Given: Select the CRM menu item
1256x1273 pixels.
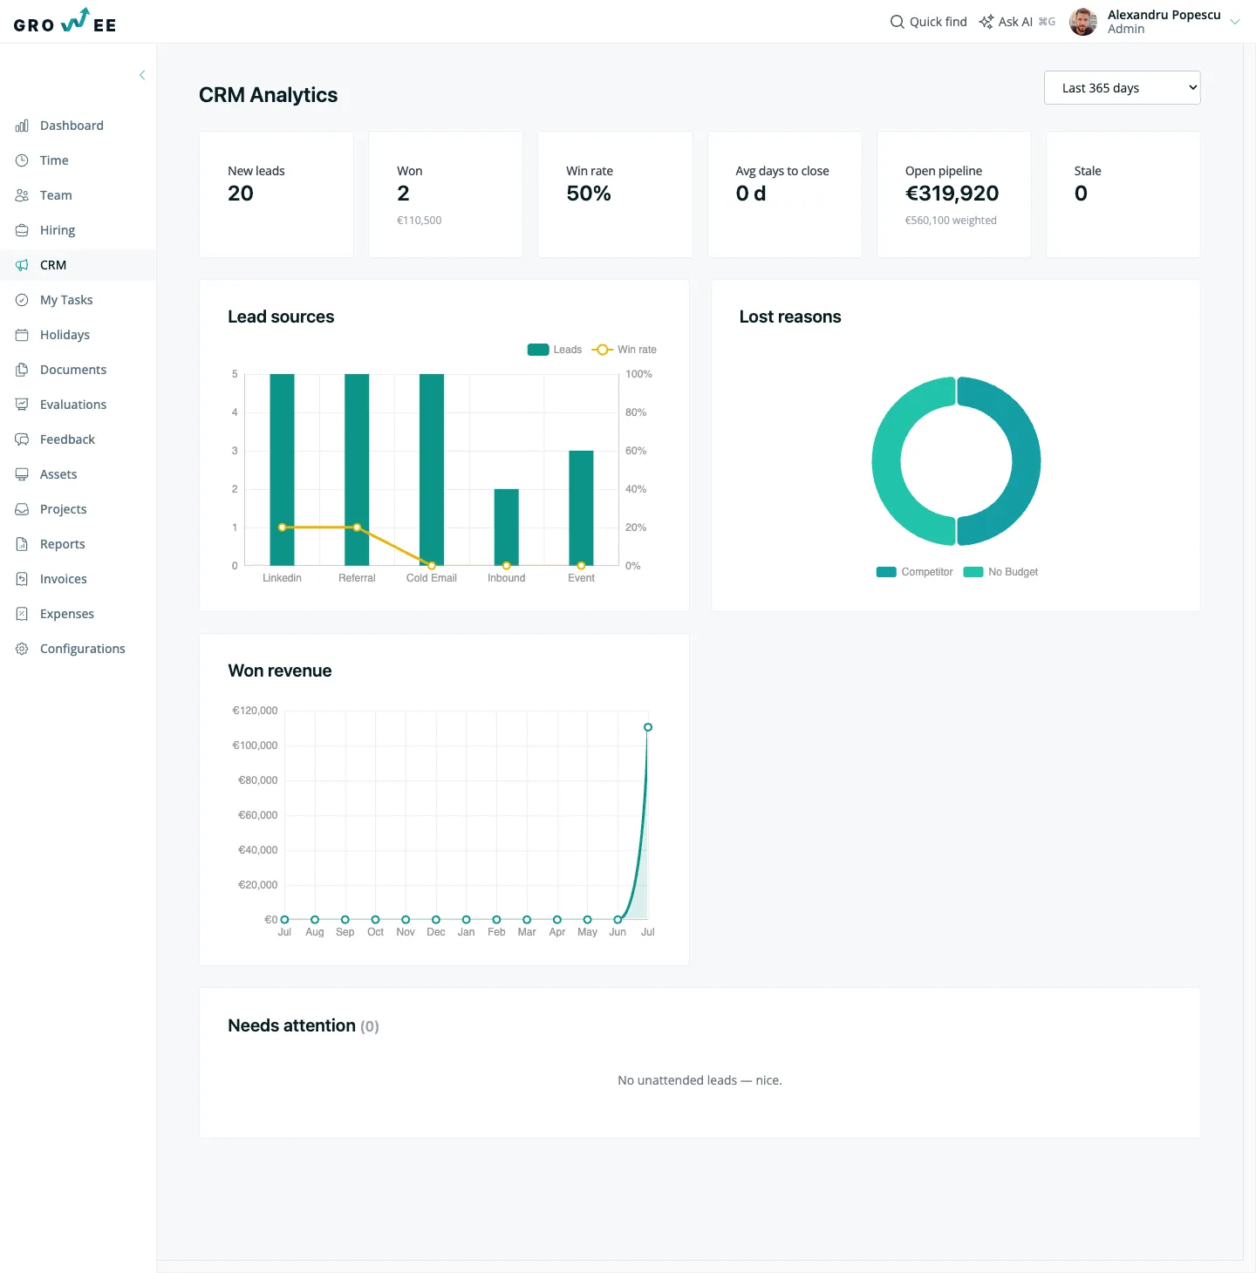Looking at the screenshot, I should [53, 265].
